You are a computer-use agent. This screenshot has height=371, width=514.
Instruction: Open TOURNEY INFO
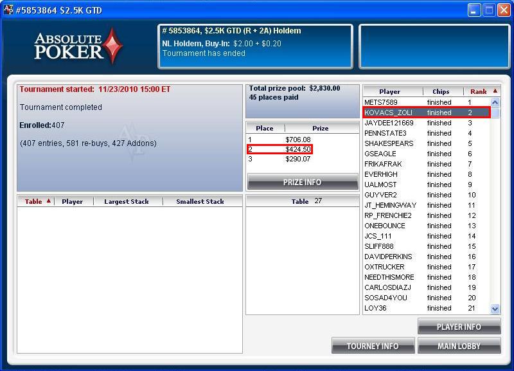click(x=373, y=346)
